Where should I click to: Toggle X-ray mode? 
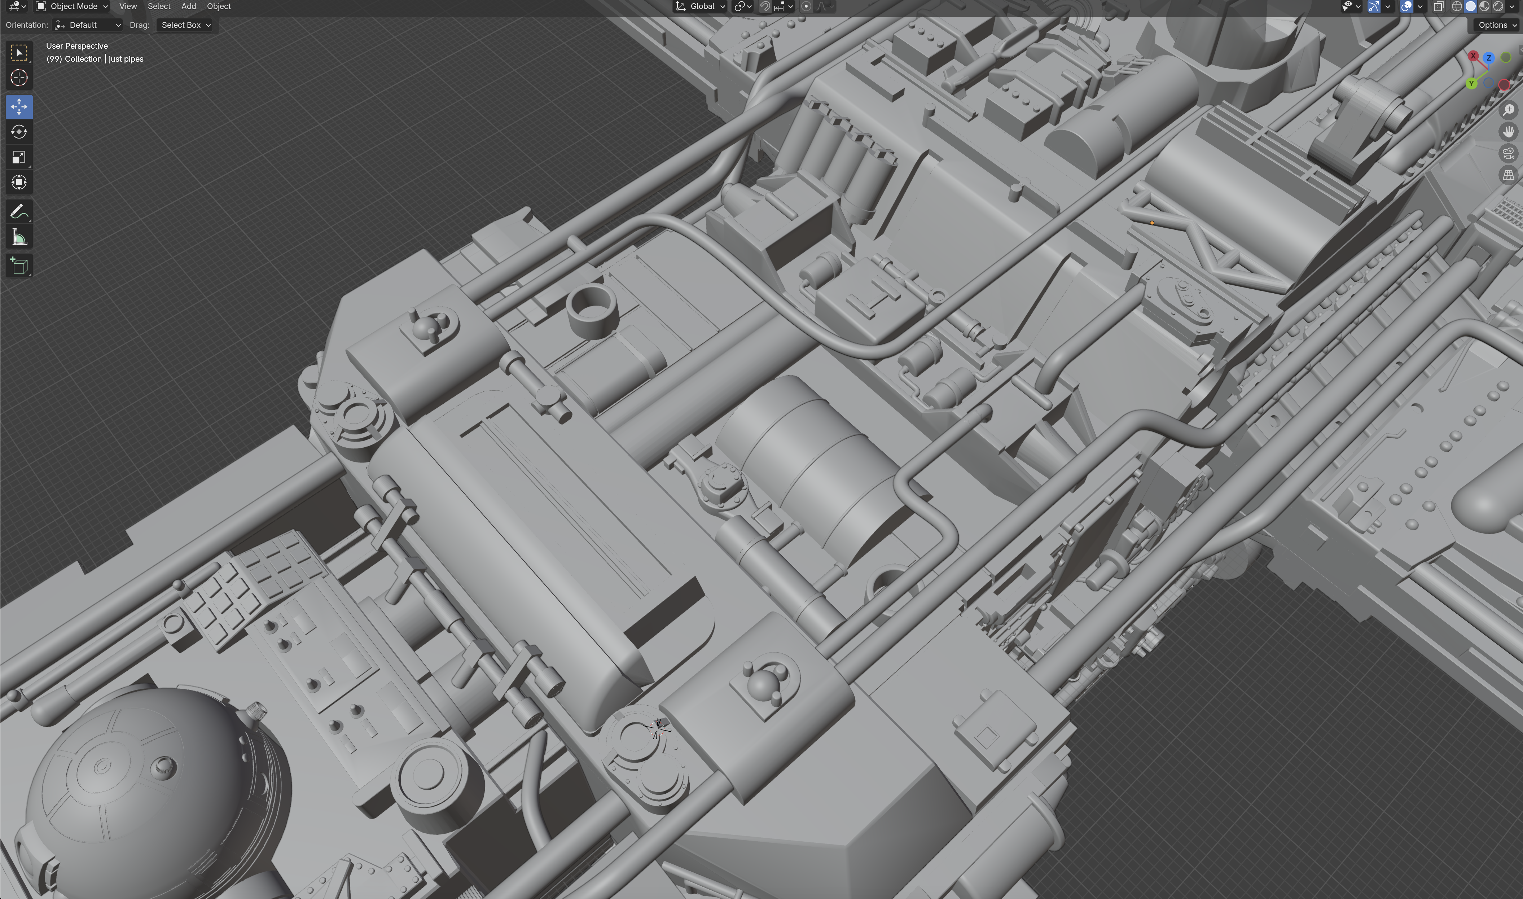pyautogui.click(x=1439, y=6)
